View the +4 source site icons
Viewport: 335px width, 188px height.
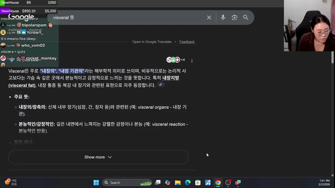[x=176, y=60]
